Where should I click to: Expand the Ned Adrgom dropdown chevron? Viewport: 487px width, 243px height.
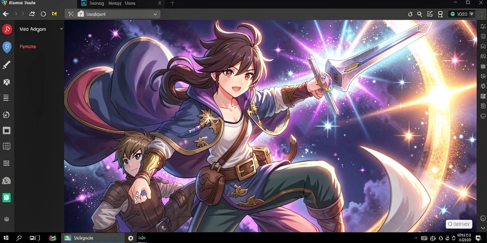coord(61,29)
